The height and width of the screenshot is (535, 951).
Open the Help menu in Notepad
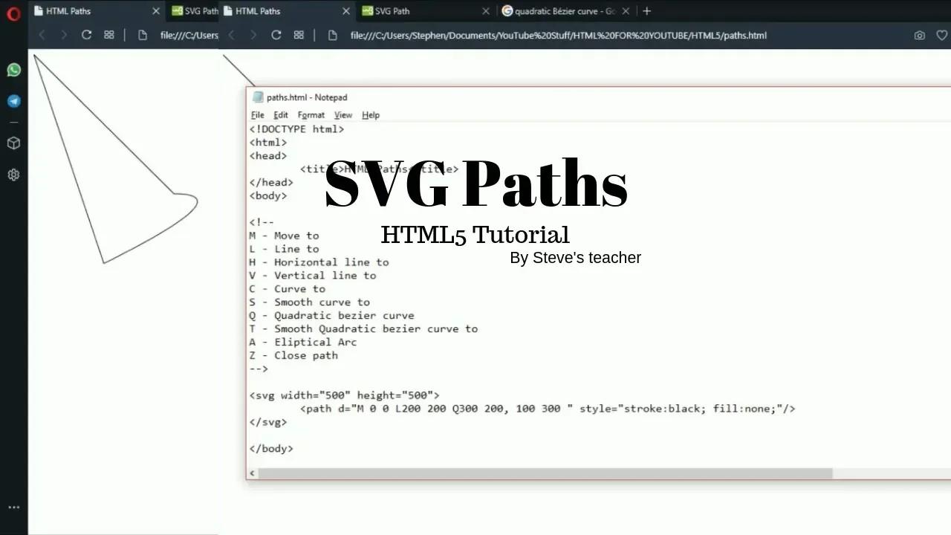click(x=370, y=114)
